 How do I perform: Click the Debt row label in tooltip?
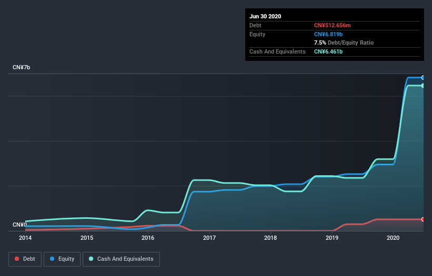[255, 25]
